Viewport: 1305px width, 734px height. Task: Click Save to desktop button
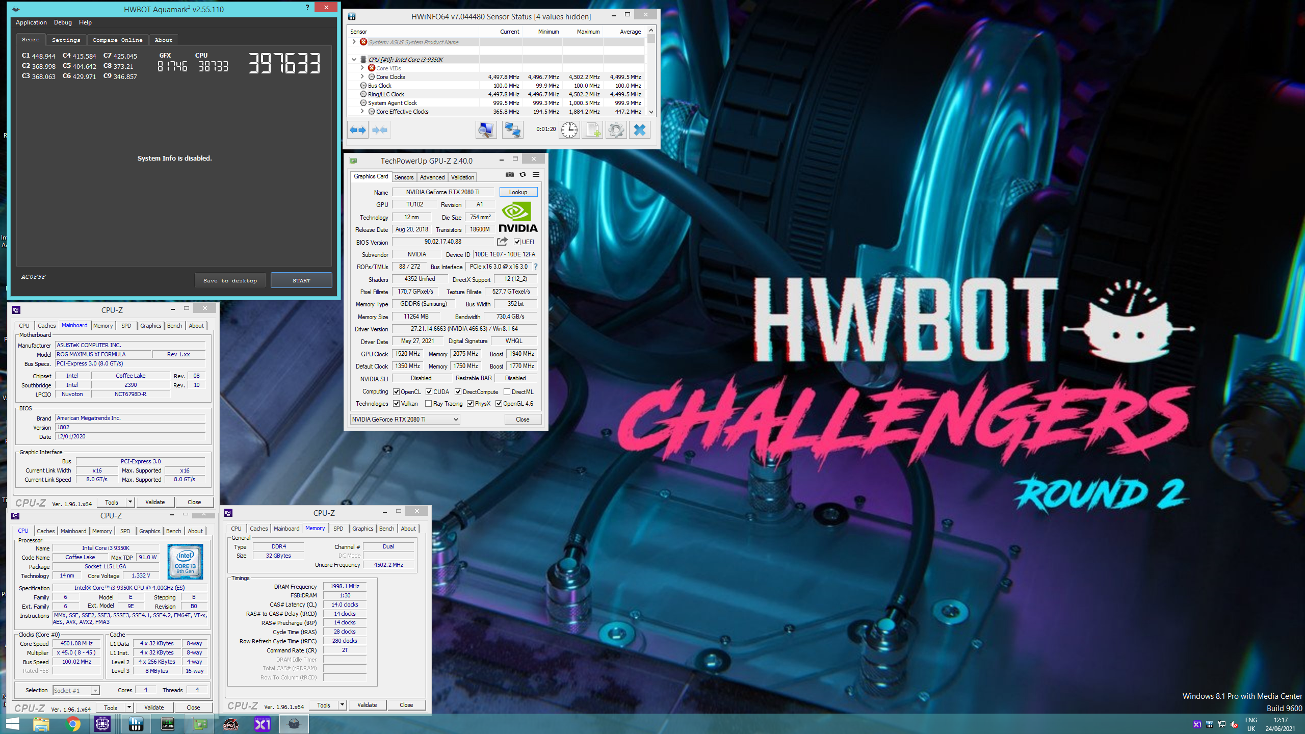click(x=230, y=280)
